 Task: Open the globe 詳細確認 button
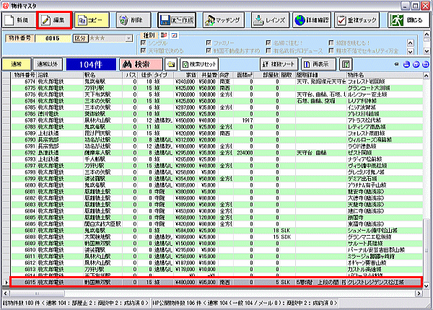click(x=312, y=20)
